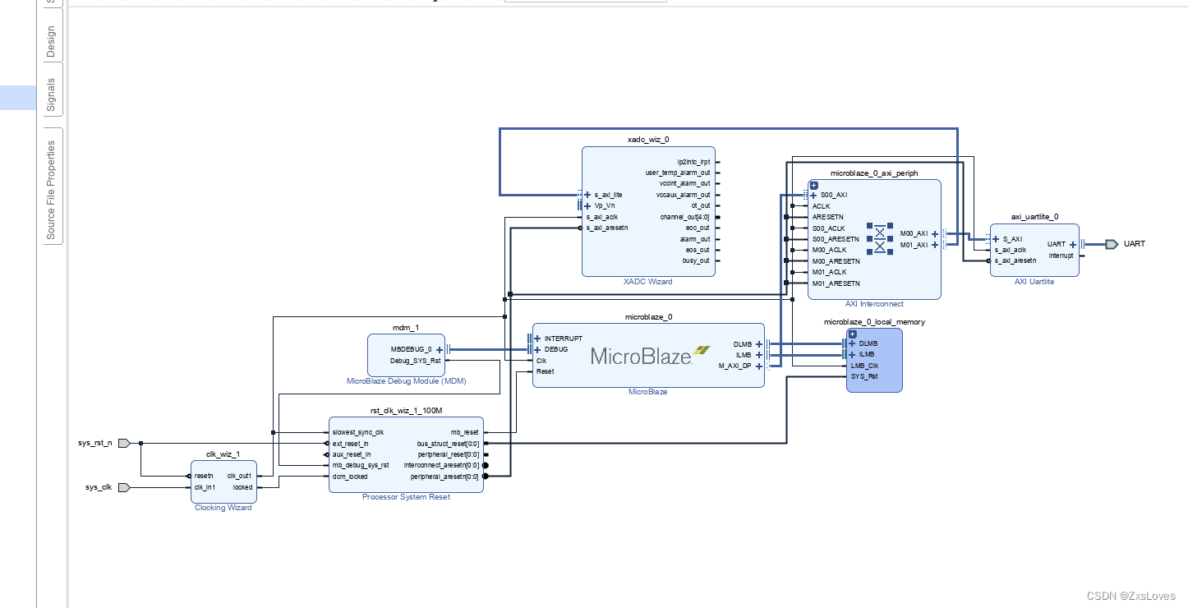Click the aux_reset_in pin
This screenshot has height=608, width=1188.
coord(351,454)
